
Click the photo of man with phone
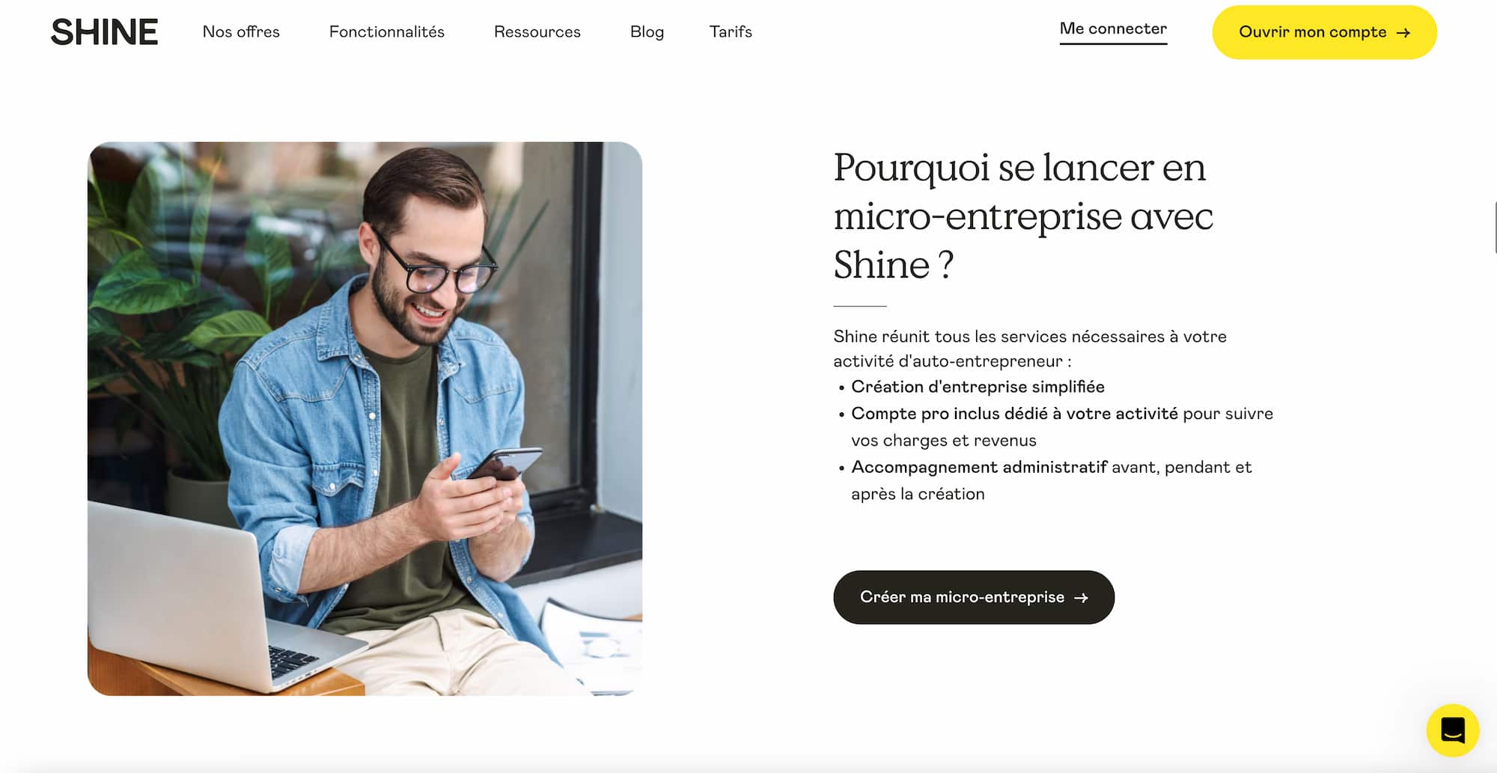coord(365,418)
